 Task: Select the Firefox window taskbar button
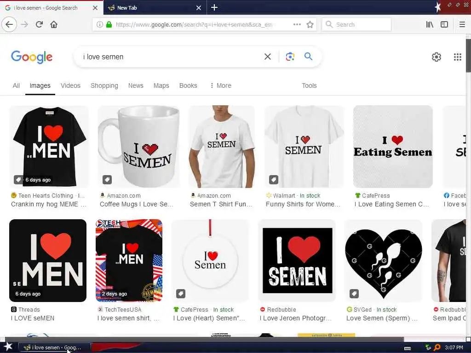(54, 347)
